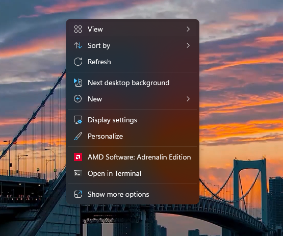Open Display settings
This screenshot has width=283, height=238.
133,120
